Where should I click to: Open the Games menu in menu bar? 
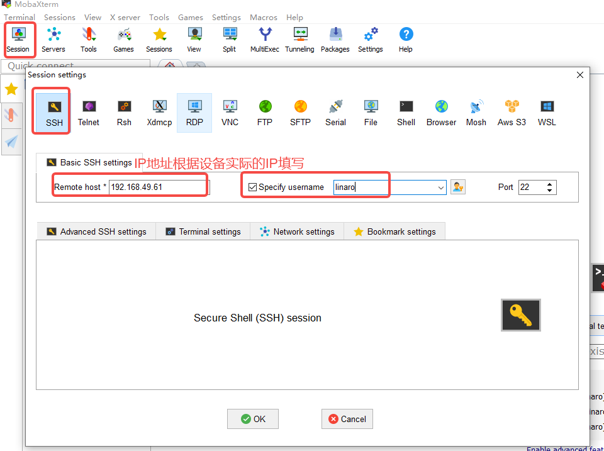(190, 18)
